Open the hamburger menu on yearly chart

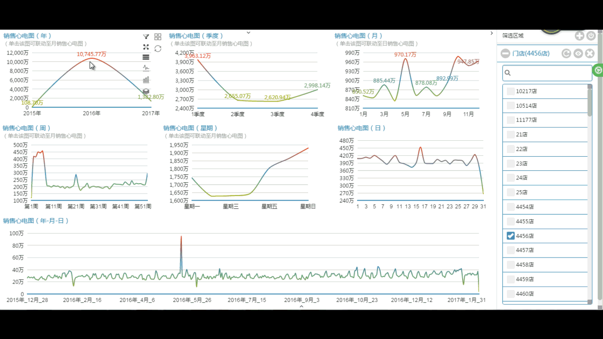146,57
